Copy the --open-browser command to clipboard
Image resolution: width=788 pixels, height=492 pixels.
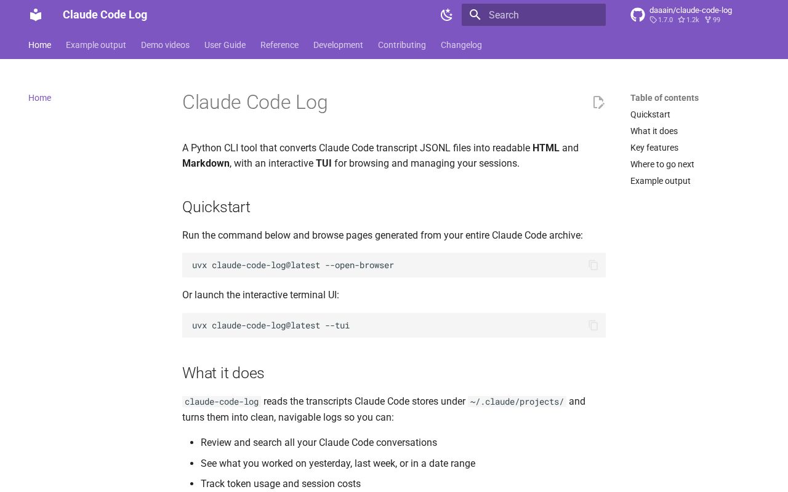point(593,265)
